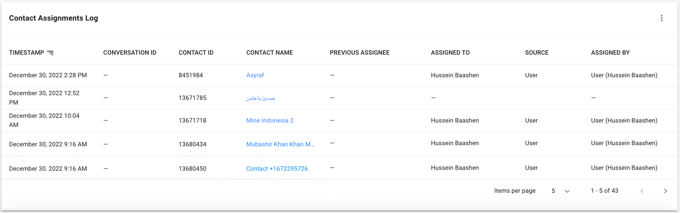Viewport: 680px width, 213px height.
Task: Go to the previous page of results
Action: 642,191
